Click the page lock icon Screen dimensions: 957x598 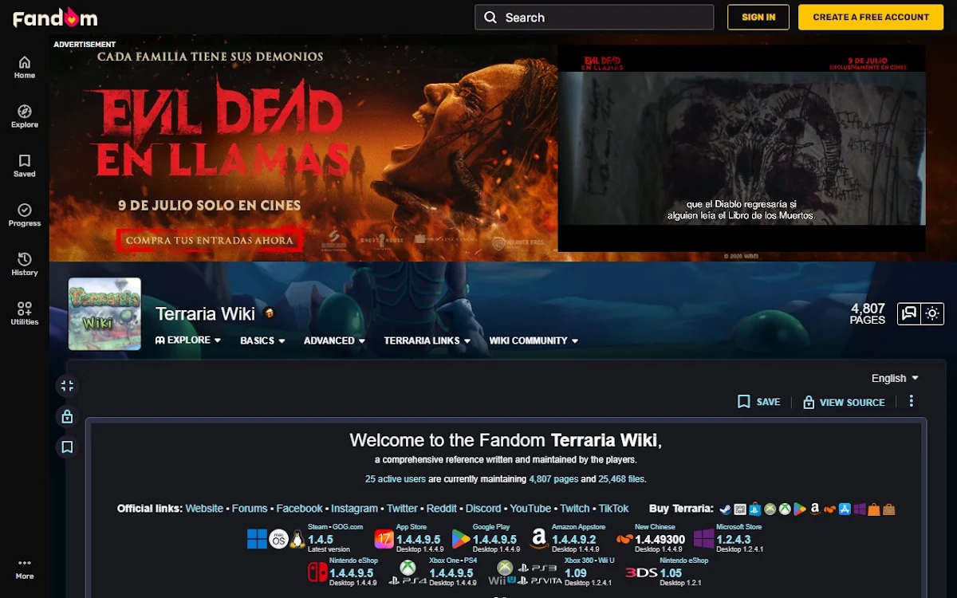tap(67, 416)
